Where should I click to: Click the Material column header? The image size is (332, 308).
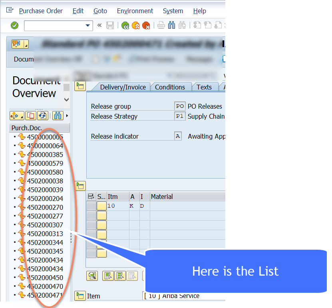[162, 197]
